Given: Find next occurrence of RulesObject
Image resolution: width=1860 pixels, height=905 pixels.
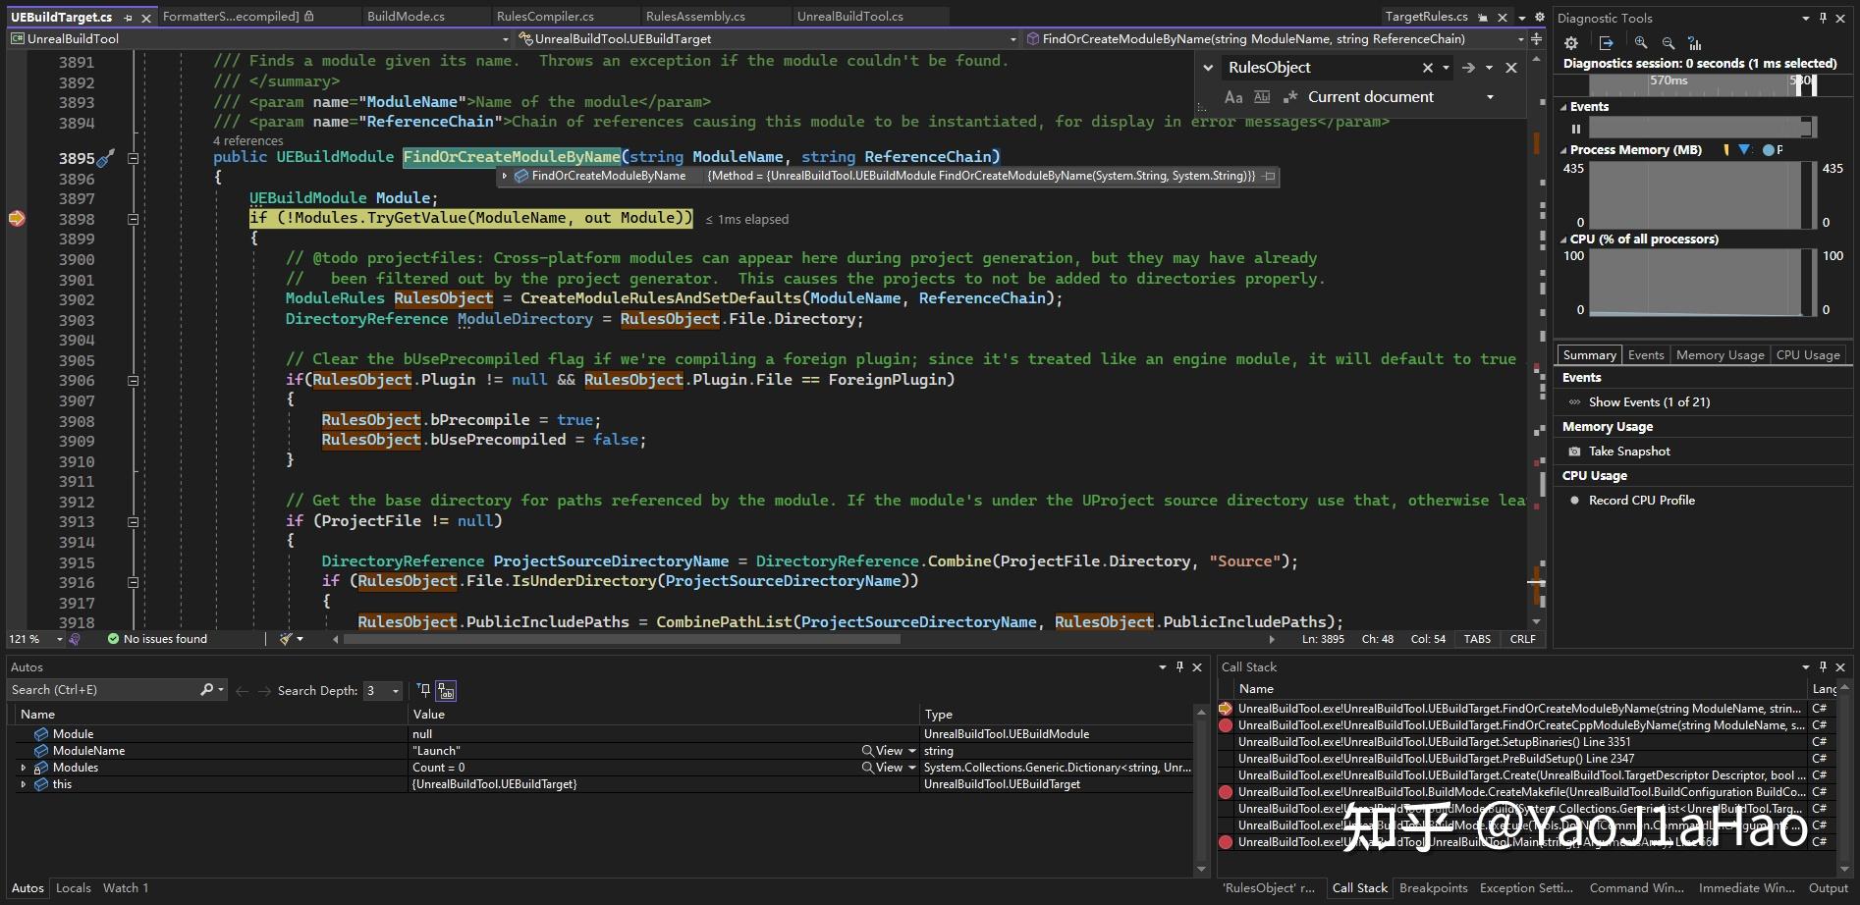Looking at the screenshot, I should [x=1467, y=67].
